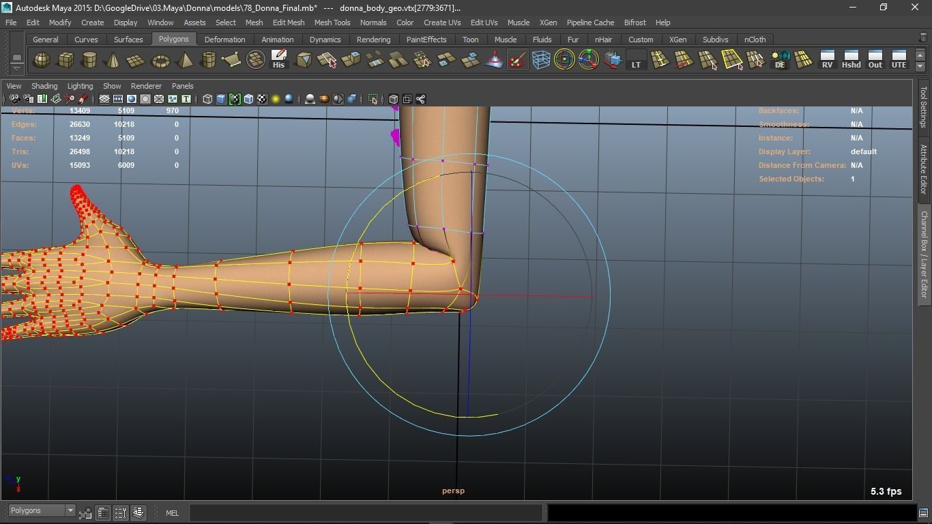Click the Select Camera icon in panel toolbar
The width and height of the screenshot is (932, 524).
(14, 99)
